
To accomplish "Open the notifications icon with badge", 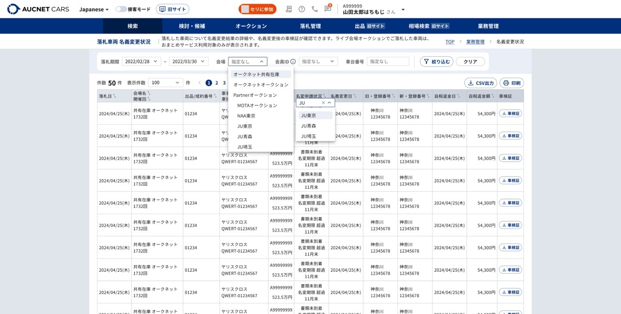I will 327,9.
